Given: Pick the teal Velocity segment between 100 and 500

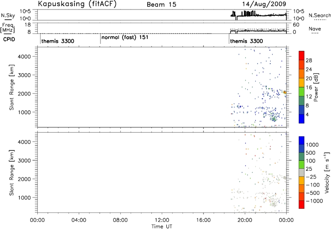Looking at the screenshot, I should click(x=302, y=157).
